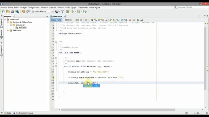Open the Serviços sidebar tab
The image size is (209, 117).
[x=2, y=34]
